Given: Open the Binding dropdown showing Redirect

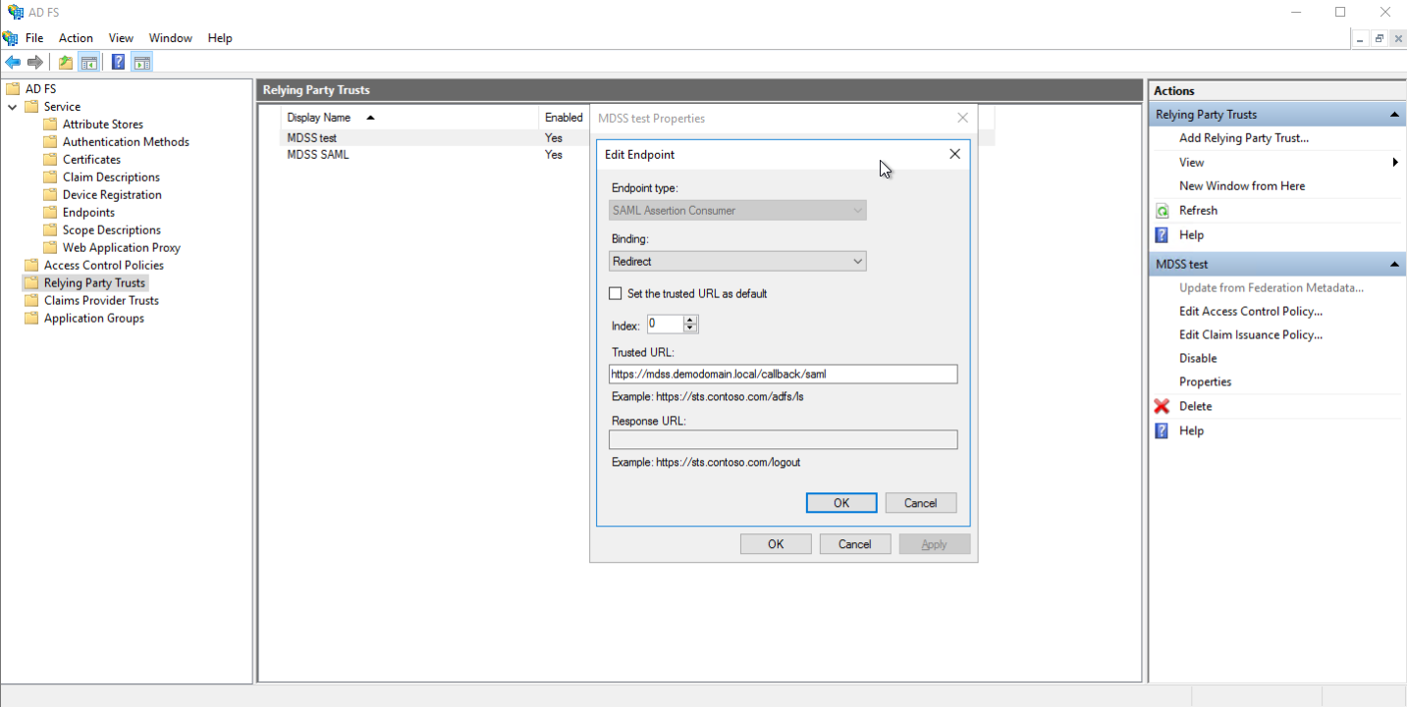Looking at the screenshot, I should click(737, 262).
